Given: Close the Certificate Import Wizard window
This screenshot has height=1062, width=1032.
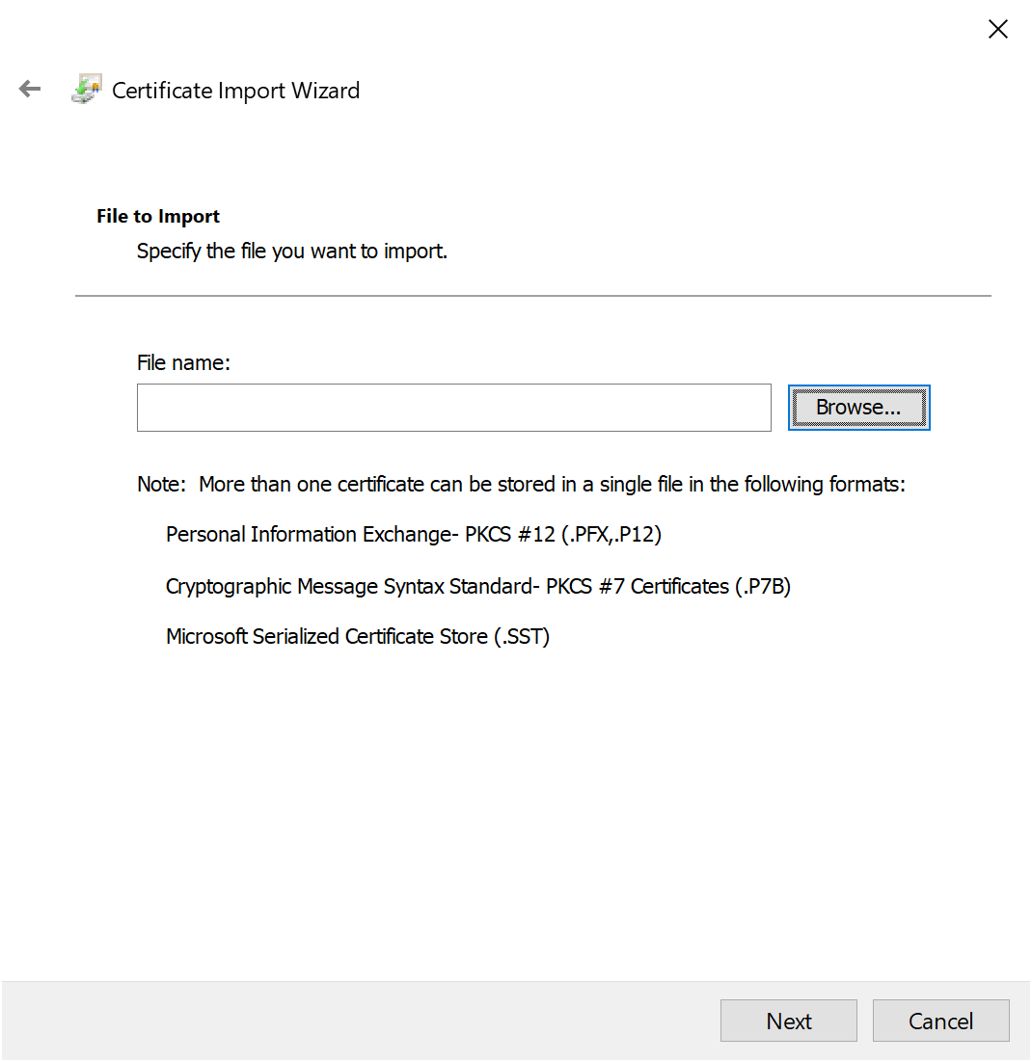Looking at the screenshot, I should pos(997,29).
